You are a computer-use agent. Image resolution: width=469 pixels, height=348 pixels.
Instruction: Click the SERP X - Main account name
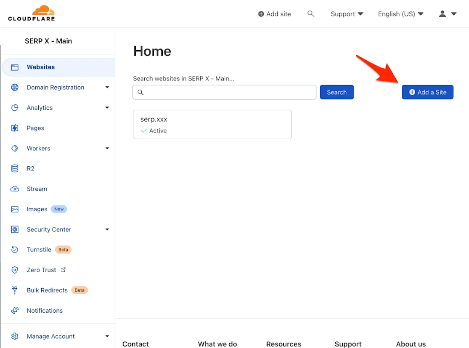click(x=48, y=41)
